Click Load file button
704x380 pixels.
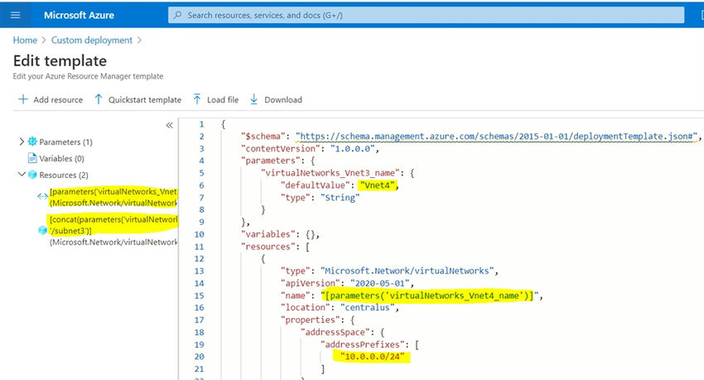(216, 99)
